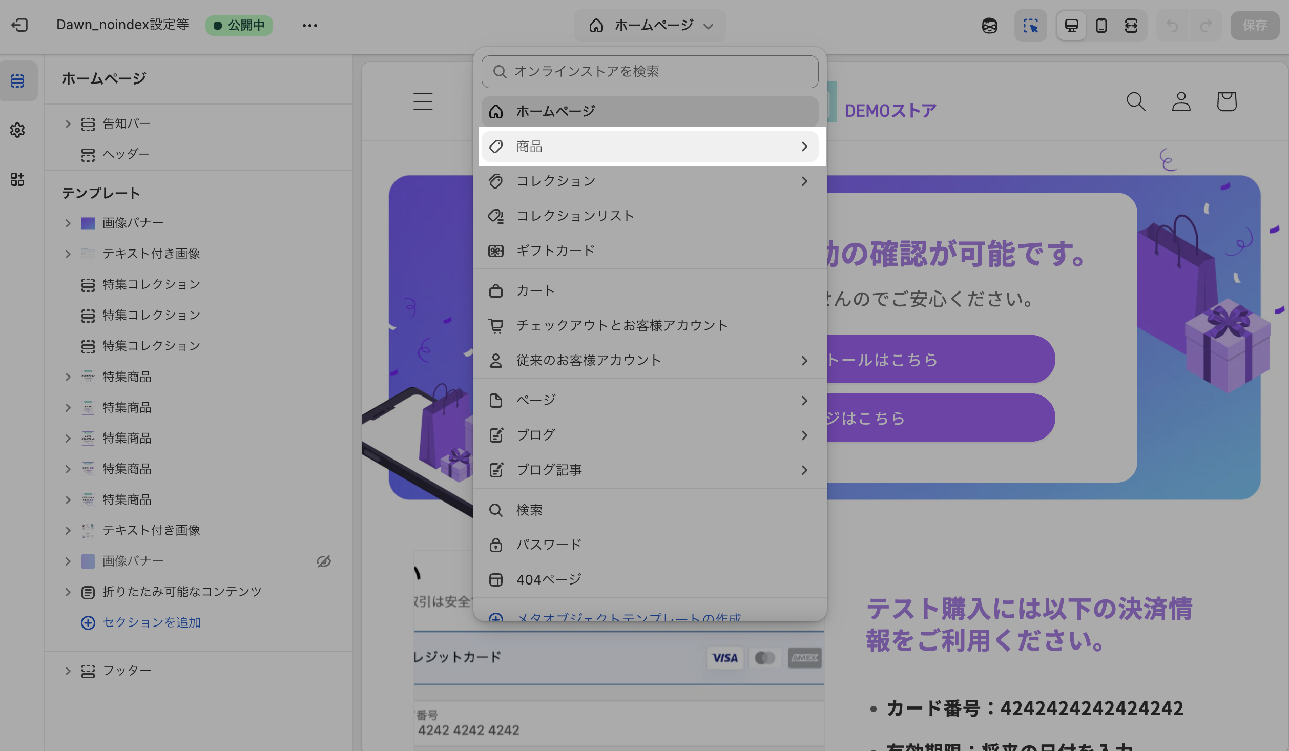Open the 商品 template submenu
1289x751 pixels.
coord(650,147)
